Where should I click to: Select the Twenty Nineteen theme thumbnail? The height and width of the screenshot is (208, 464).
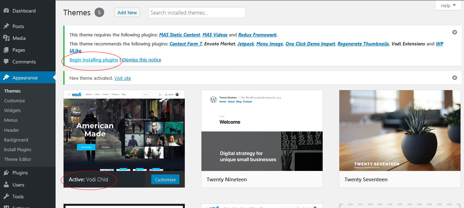tap(262, 130)
